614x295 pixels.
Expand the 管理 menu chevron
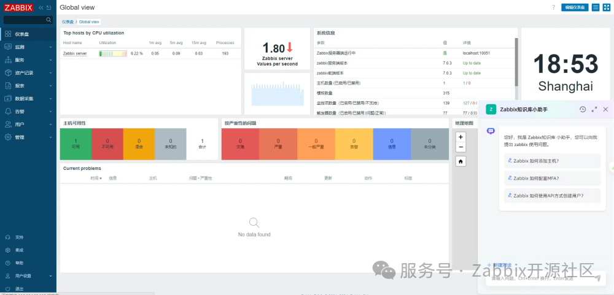(x=51, y=137)
